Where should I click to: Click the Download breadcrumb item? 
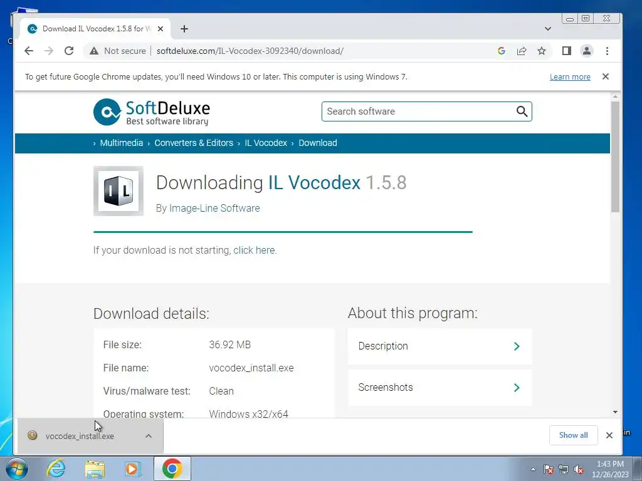coord(318,143)
